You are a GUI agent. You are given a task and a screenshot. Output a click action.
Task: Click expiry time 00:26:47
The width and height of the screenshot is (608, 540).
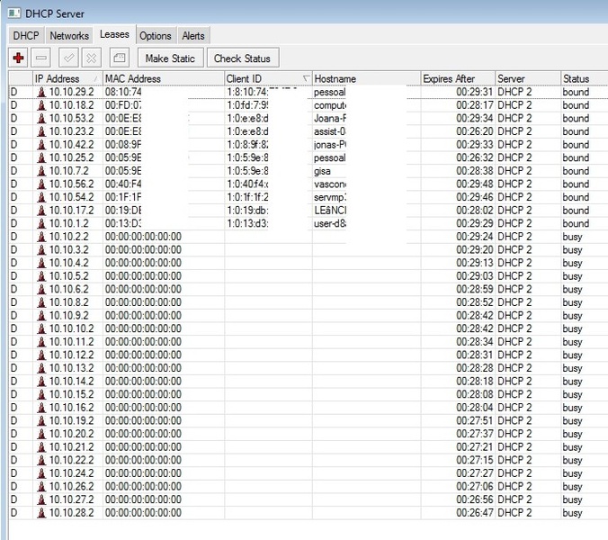[475, 513]
